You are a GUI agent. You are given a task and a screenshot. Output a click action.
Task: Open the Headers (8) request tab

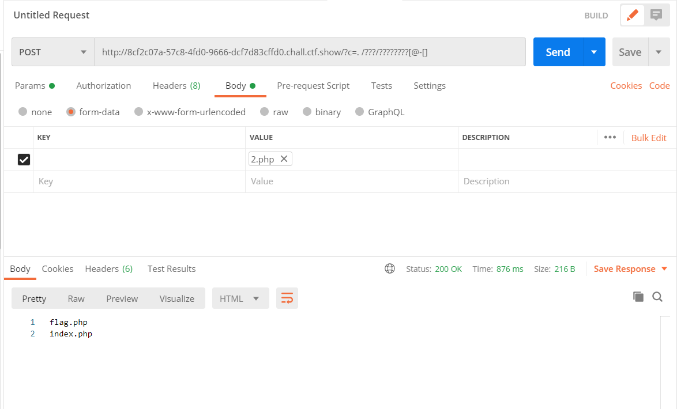[176, 85]
